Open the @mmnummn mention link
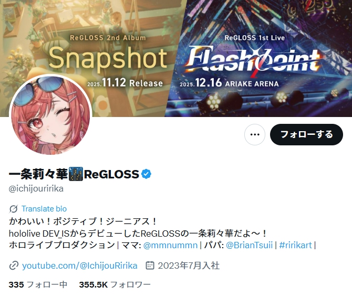This screenshot has height=297, width=352. (170, 245)
